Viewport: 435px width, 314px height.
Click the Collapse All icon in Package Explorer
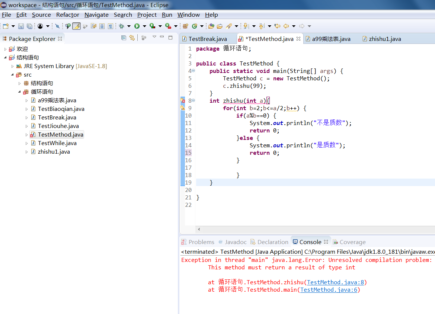[124, 38]
